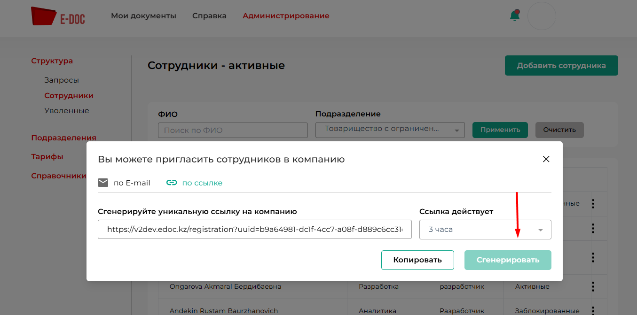Open Мои документы in top menu
This screenshot has height=315, width=637.
tap(143, 16)
